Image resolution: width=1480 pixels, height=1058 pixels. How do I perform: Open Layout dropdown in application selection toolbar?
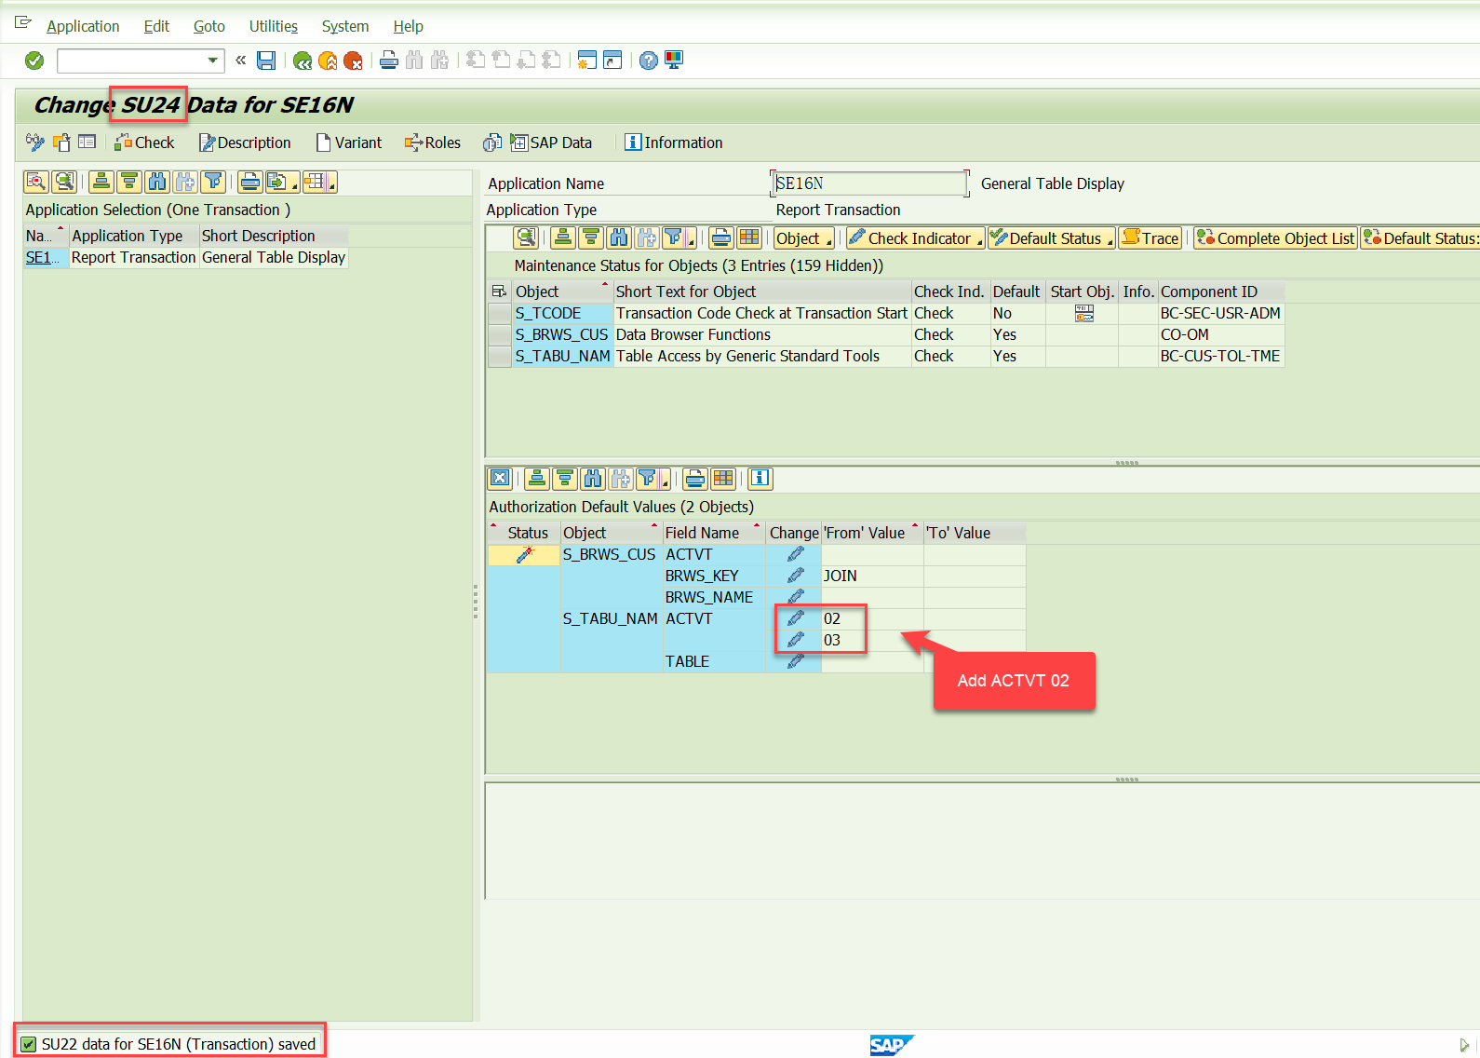[x=319, y=182]
